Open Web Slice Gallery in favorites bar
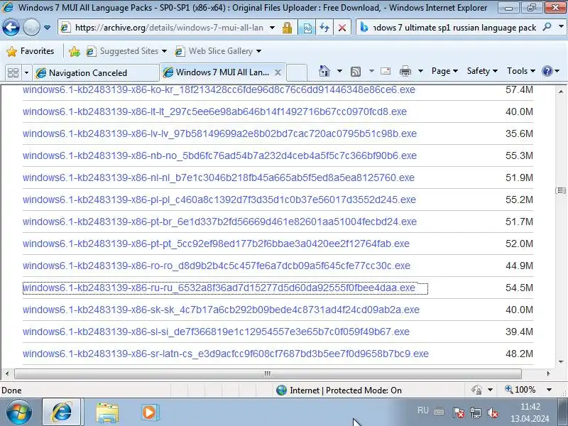Screen dimensions: 568x426 coord(218,51)
